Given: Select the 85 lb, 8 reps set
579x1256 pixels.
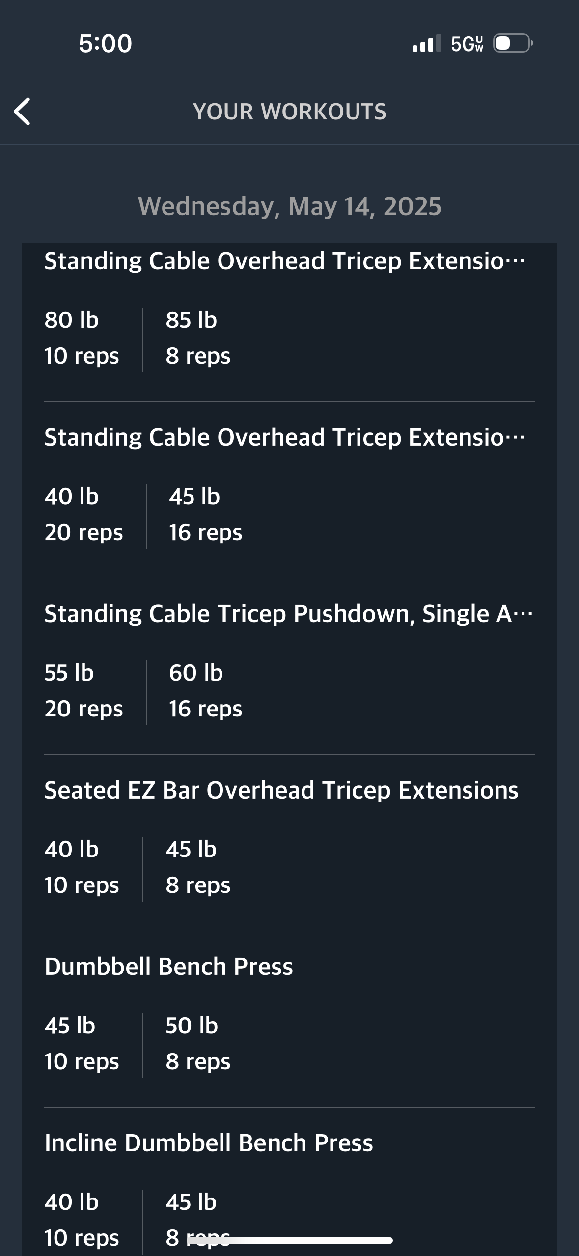Looking at the screenshot, I should pos(198,338).
